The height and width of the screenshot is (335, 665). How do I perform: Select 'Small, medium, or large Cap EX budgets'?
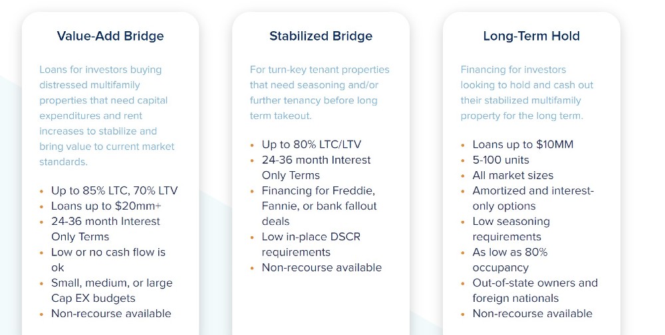coord(112,291)
